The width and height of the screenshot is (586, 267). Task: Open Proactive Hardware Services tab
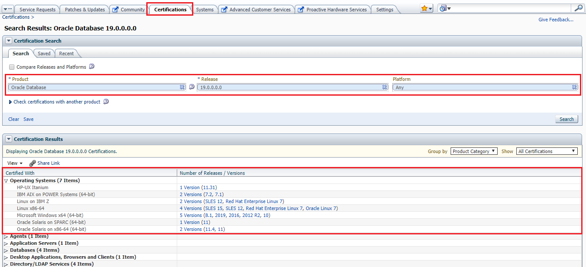coord(333,10)
